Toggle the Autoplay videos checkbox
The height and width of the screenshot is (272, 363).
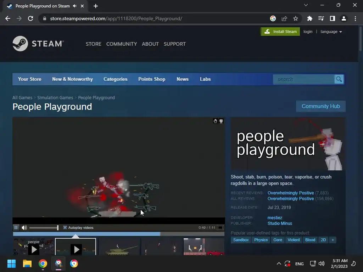pos(65,228)
